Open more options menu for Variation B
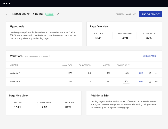 (156, 82)
